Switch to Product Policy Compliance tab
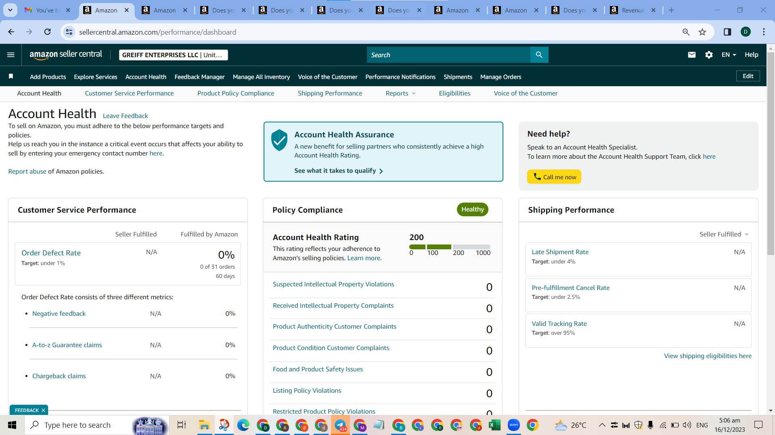Viewport: 775px width, 435px height. 236,93
